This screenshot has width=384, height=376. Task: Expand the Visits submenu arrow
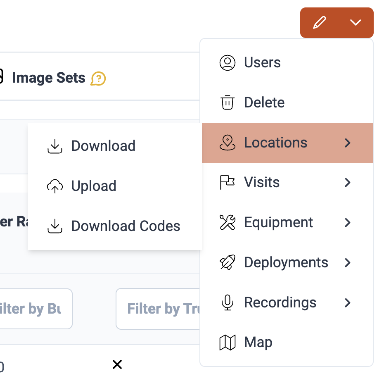point(348,182)
